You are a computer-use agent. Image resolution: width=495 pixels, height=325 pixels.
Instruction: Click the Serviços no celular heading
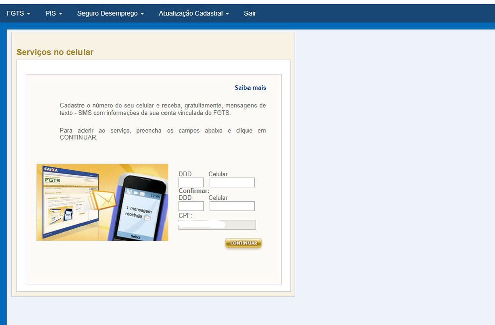click(x=54, y=52)
